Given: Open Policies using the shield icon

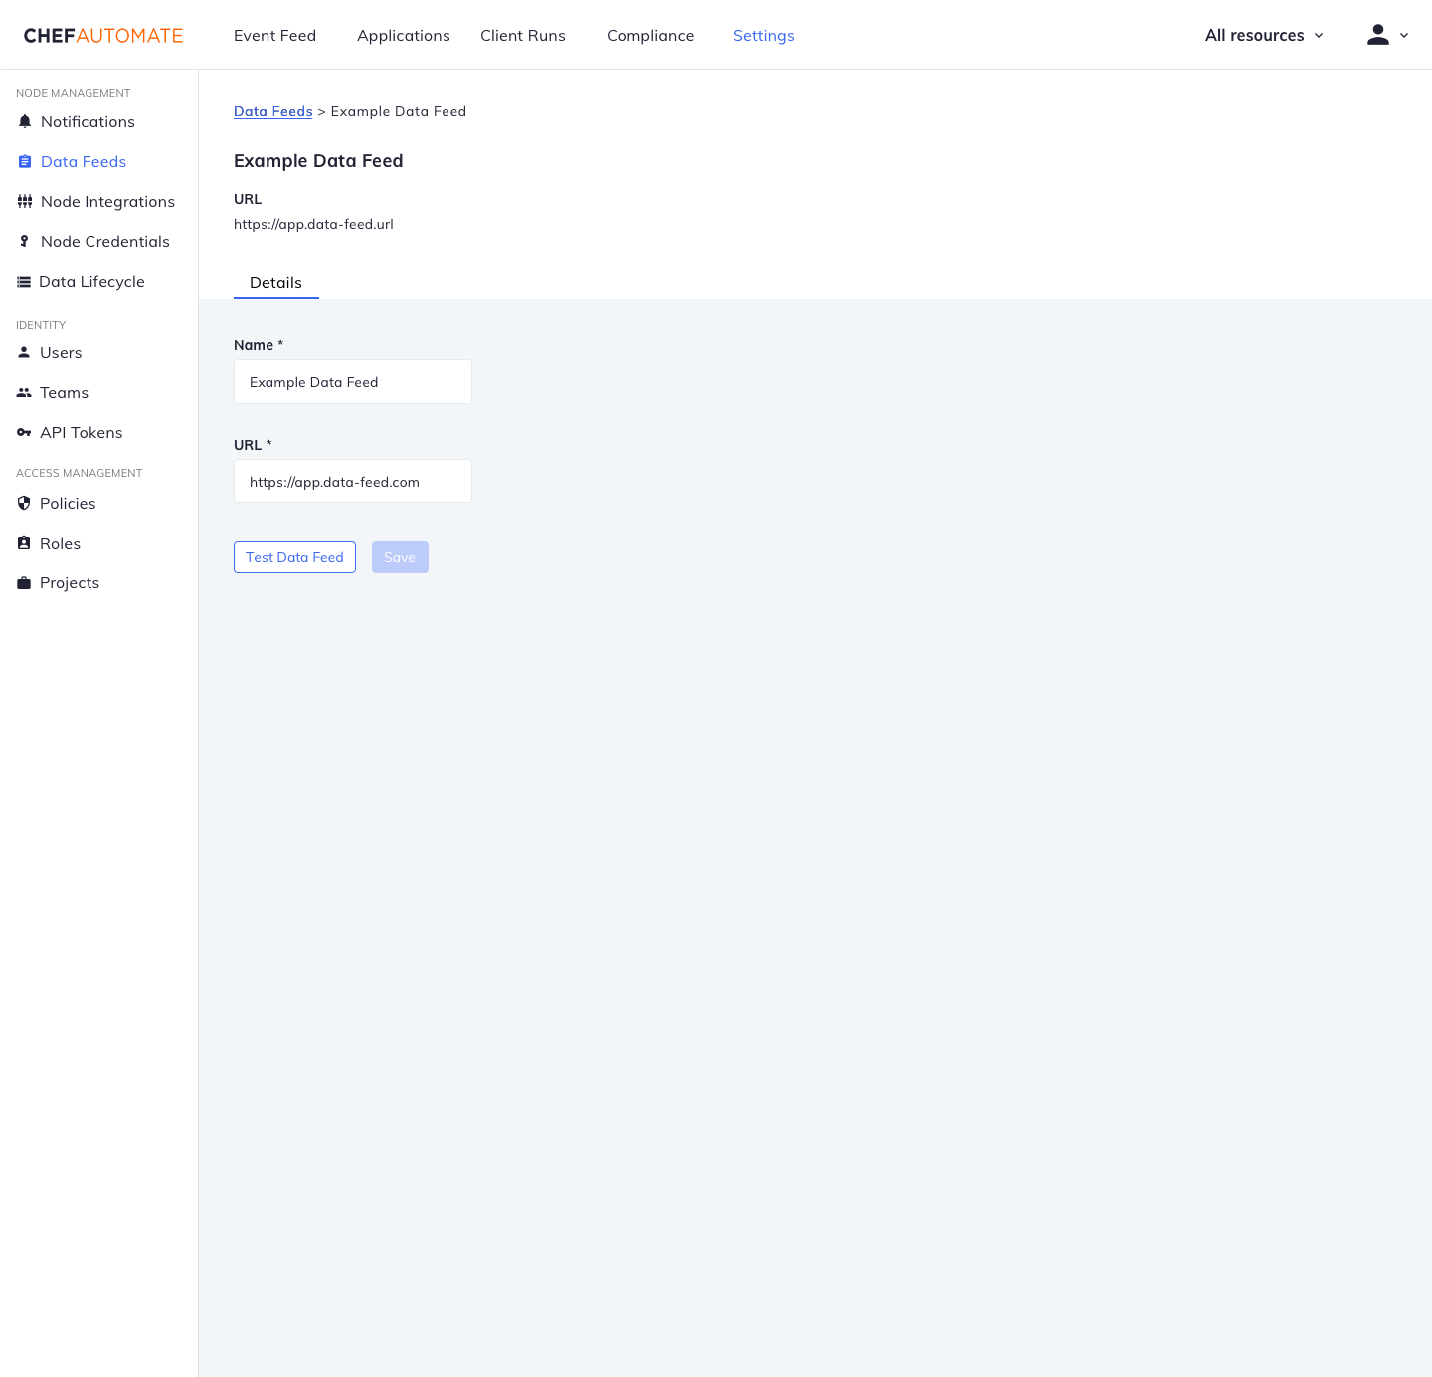Looking at the screenshot, I should pyautogui.click(x=24, y=503).
